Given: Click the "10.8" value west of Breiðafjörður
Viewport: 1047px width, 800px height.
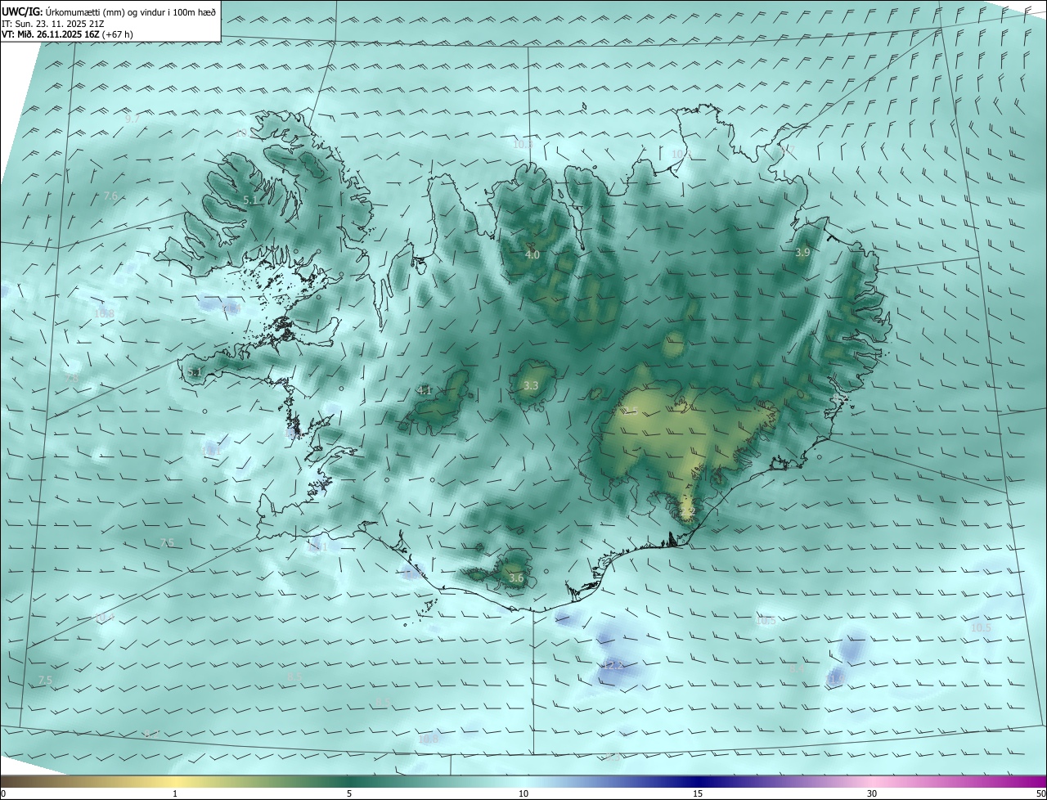Looking at the screenshot, I should point(104,313).
